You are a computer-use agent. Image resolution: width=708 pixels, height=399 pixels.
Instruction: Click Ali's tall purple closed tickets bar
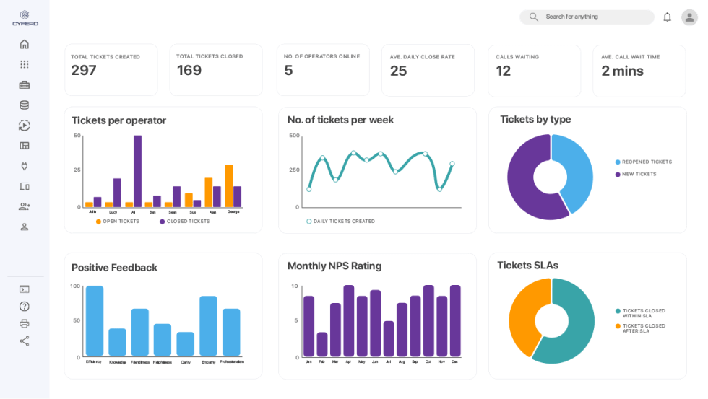tap(137, 171)
